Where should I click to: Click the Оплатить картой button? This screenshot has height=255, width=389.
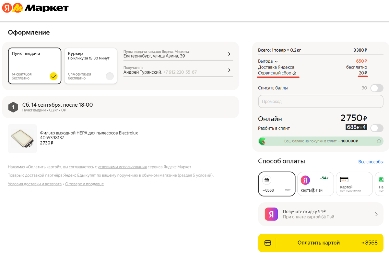coord(321,243)
